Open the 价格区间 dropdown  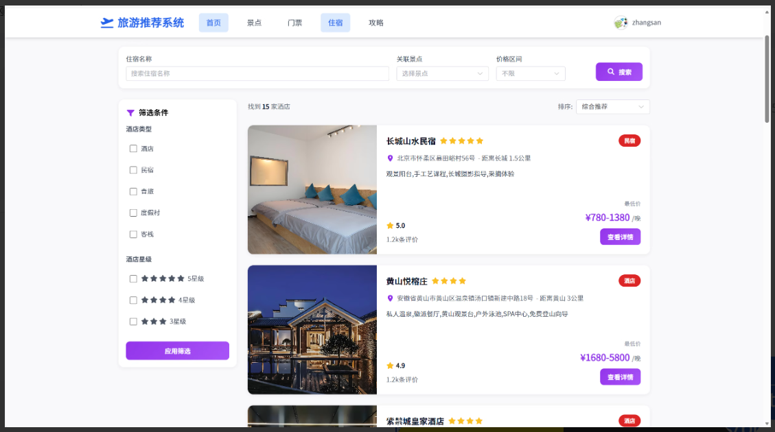coord(531,73)
